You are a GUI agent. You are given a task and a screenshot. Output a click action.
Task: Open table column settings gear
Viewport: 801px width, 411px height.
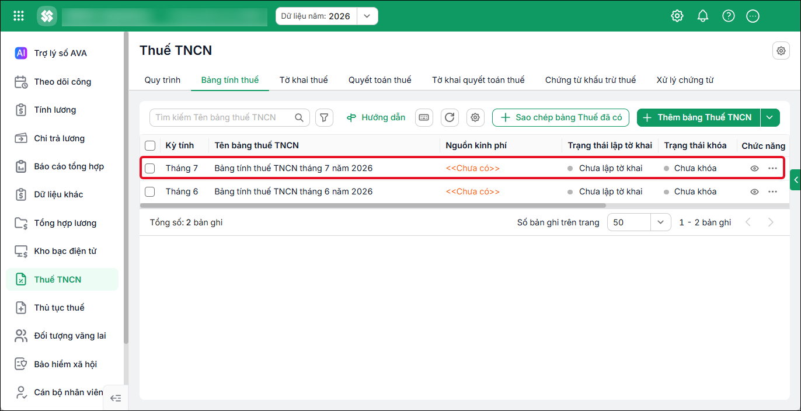[475, 117]
